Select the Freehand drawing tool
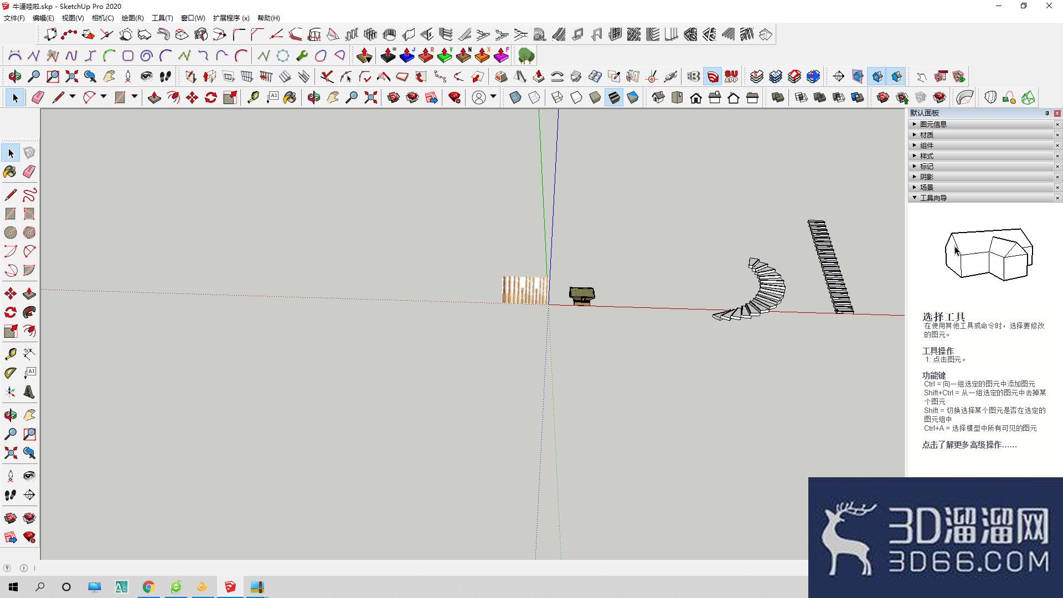 [x=29, y=195]
